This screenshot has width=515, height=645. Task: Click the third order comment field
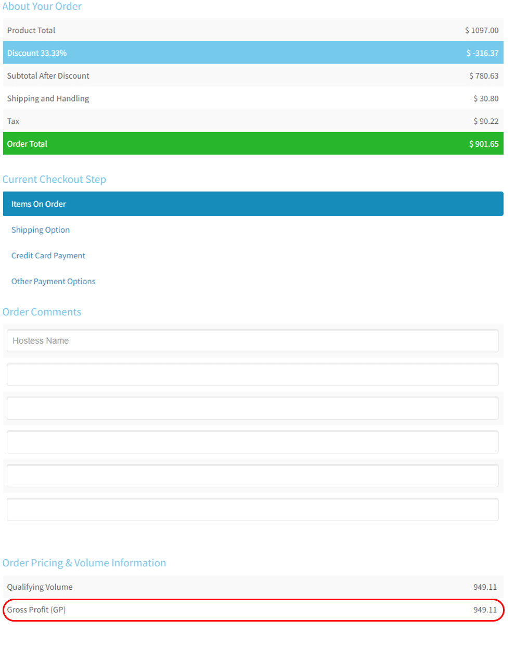click(x=253, y=408)
